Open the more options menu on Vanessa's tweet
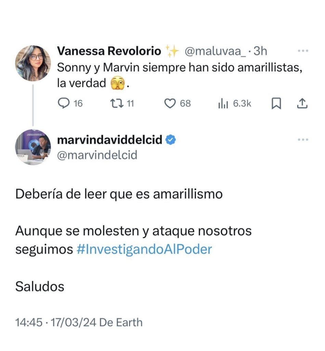Image resolution: width=325 pixels, height=351 pixels. click(x=303, y=51)
